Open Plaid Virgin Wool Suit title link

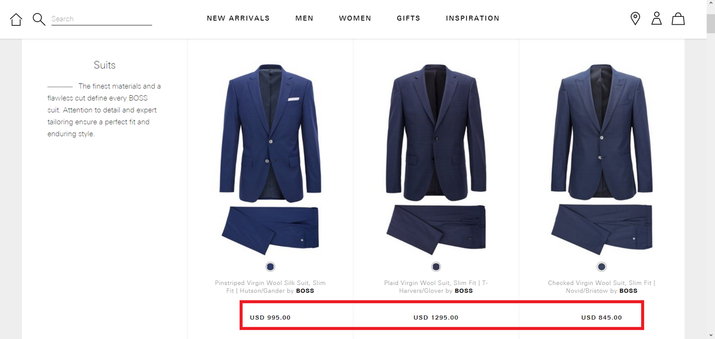pyautogui.click(x=436, y=287)
